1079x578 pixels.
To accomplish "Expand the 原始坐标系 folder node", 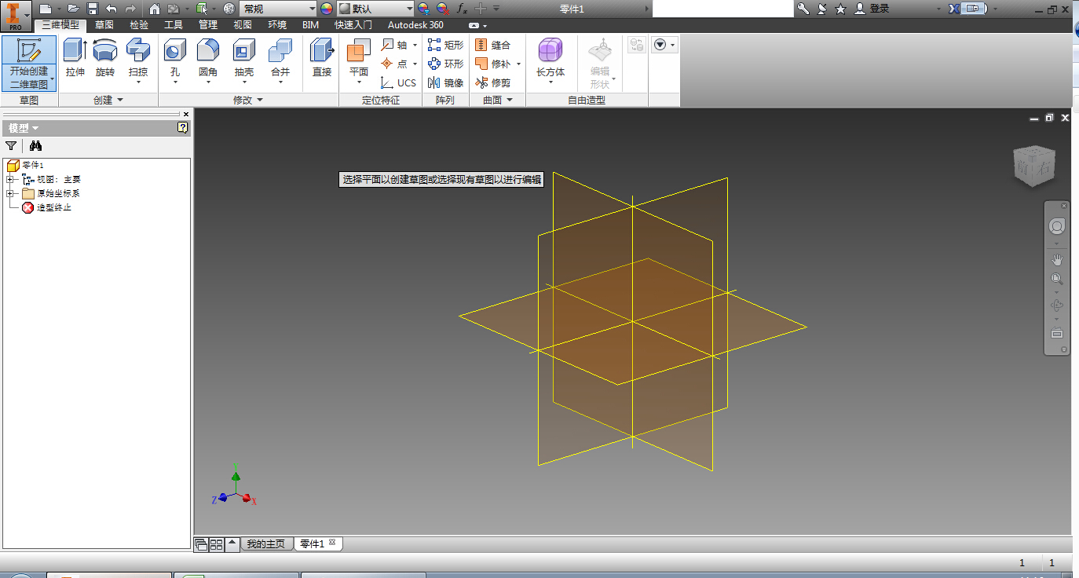I will coord(10,193).
